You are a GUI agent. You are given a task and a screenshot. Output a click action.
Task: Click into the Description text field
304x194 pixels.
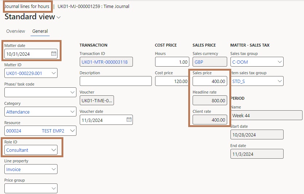tap(115, 81)
